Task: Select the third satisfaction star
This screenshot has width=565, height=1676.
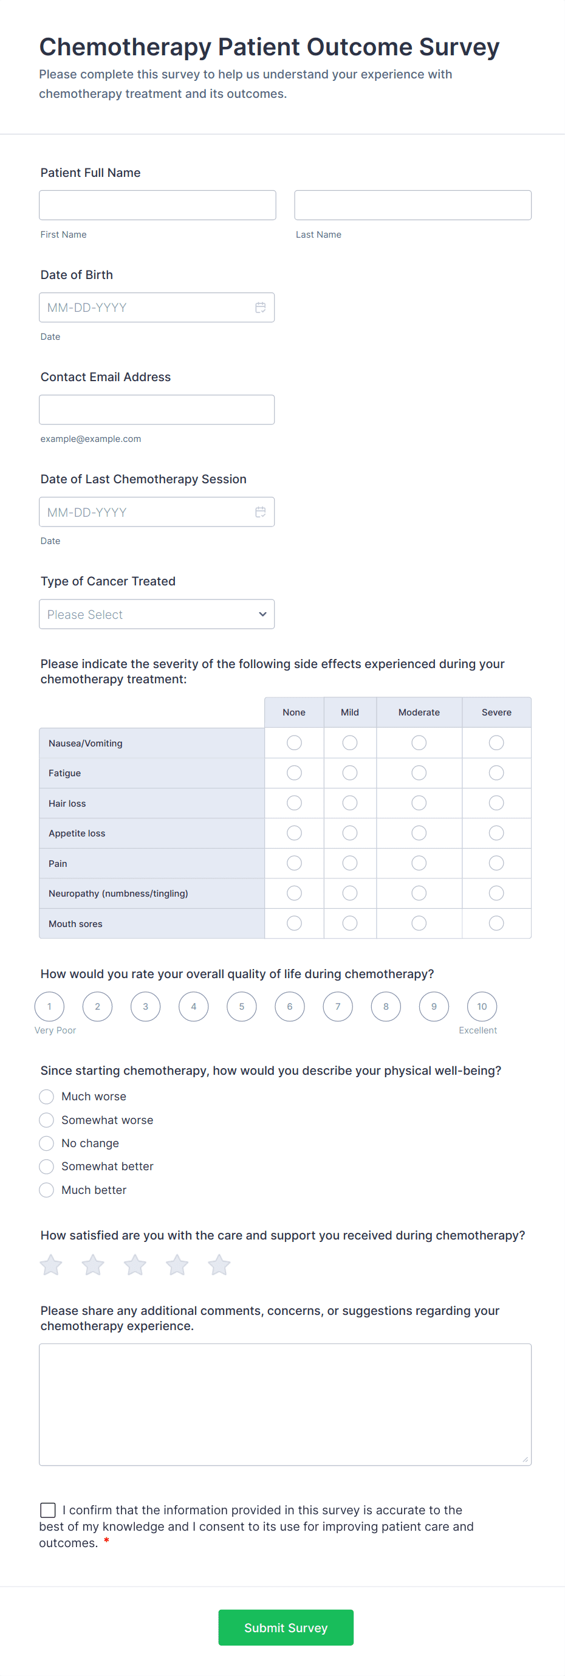Action: coord(135,1265)
